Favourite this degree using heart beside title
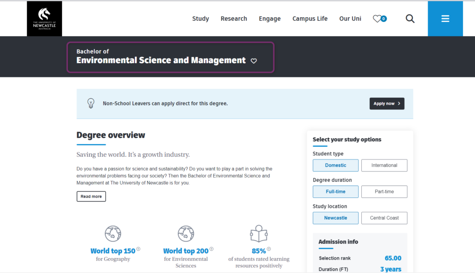 254,61
